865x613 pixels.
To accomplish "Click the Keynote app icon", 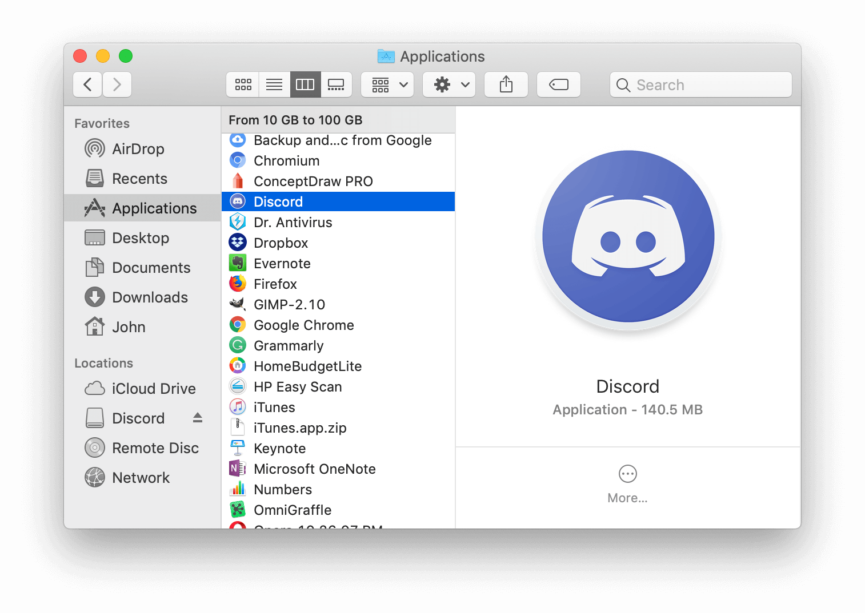I will [x=238, y=448].
